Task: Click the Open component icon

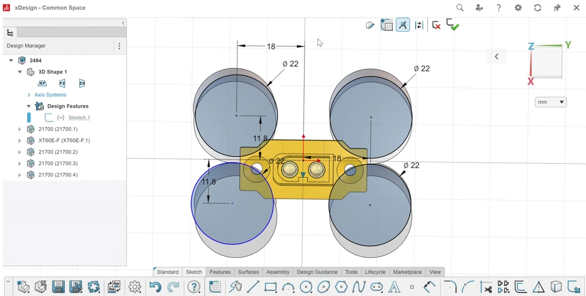Action: (40, 287)
